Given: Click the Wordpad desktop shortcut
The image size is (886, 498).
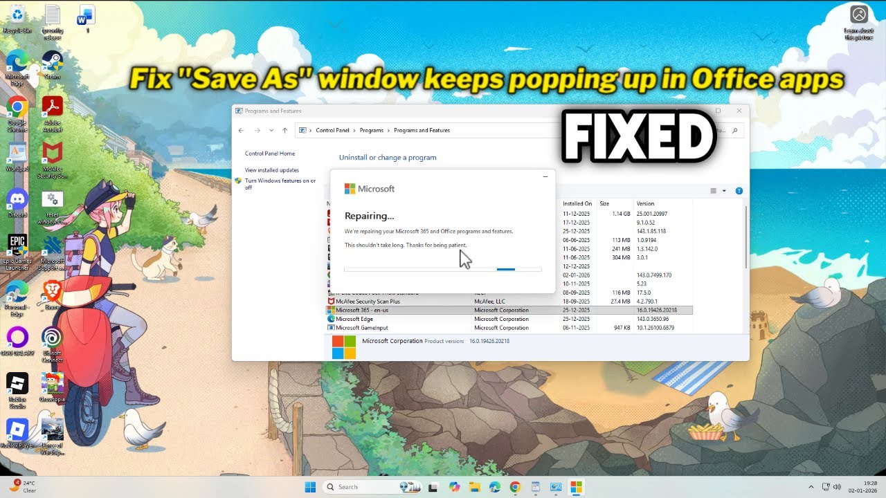Looking at the screenshot, I should pyautogui.click(x=17, y=158).
